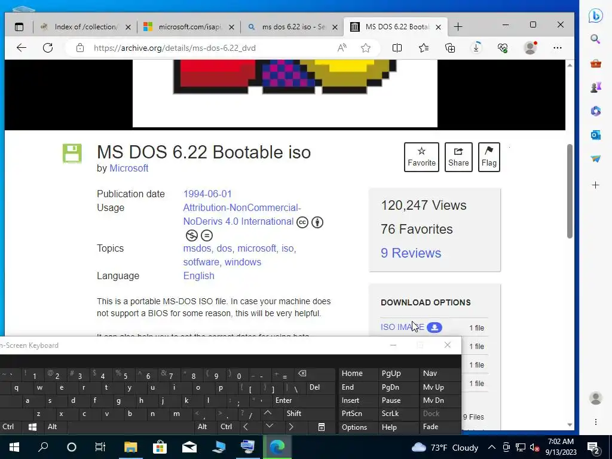Refresh the archive.org page
The width and height of the screenshot is (612, 459).
click(x=48, y=48)
